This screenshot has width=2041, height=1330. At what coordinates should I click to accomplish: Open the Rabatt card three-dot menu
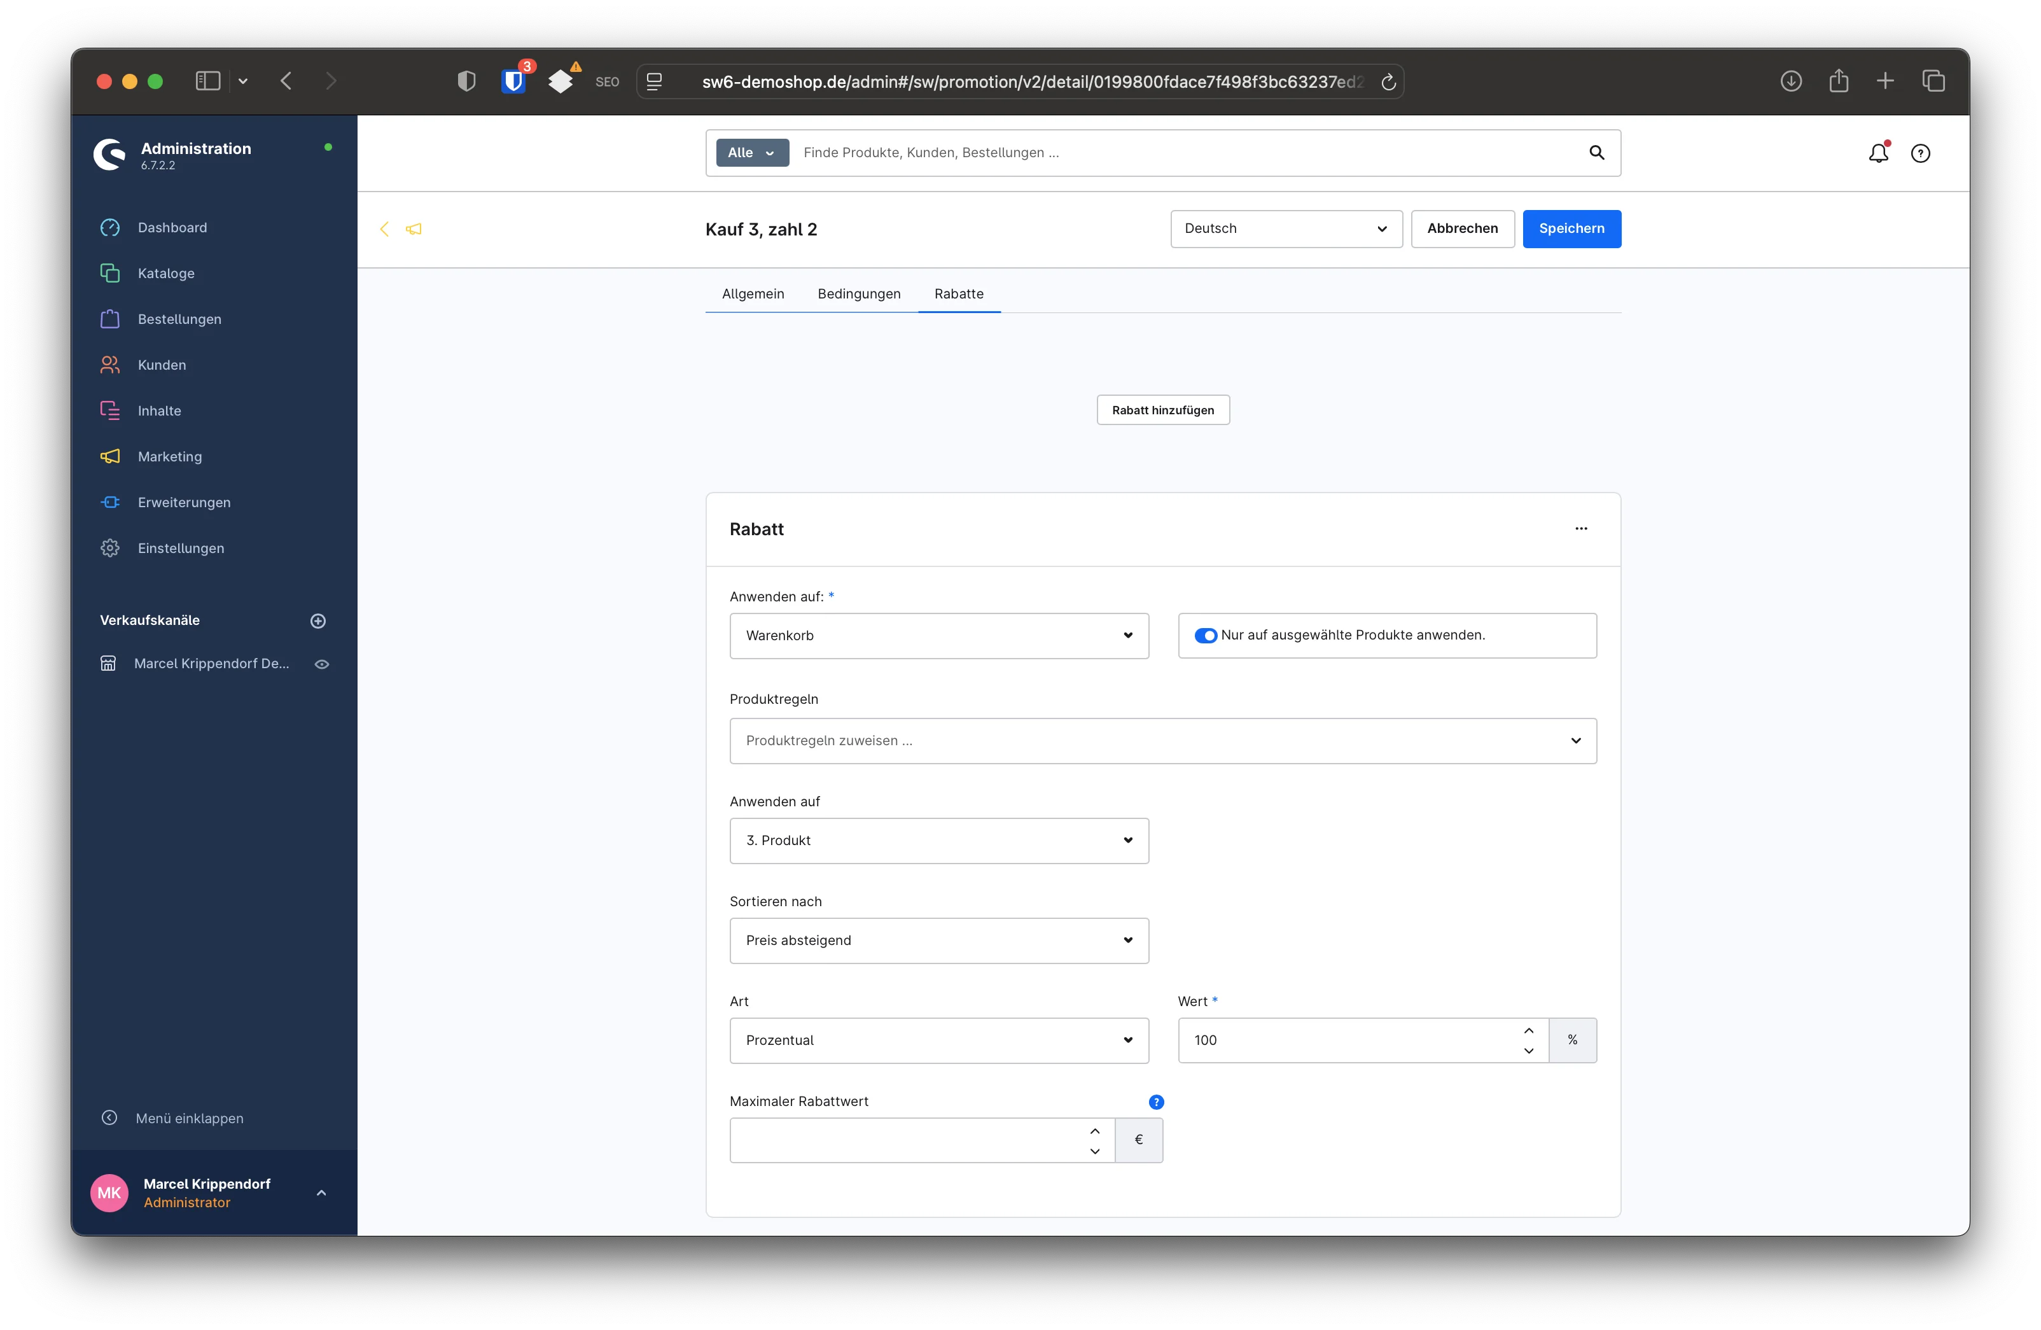click(1580, 529)
